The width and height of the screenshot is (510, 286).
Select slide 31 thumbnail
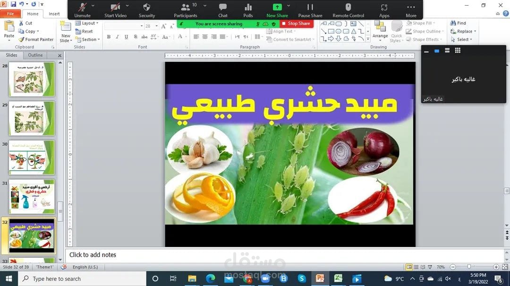pos(32,196)
